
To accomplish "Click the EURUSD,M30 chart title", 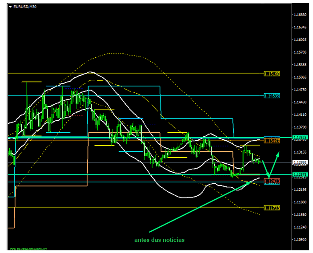I will tap(24, 7).
